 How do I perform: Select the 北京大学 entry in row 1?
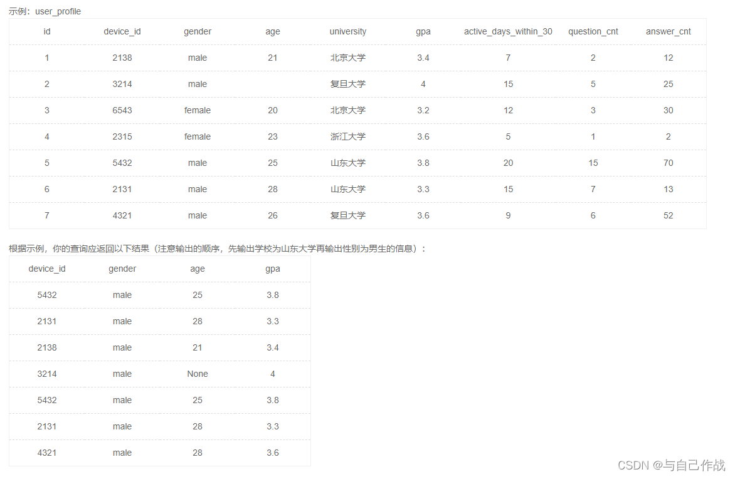[347, 58]
